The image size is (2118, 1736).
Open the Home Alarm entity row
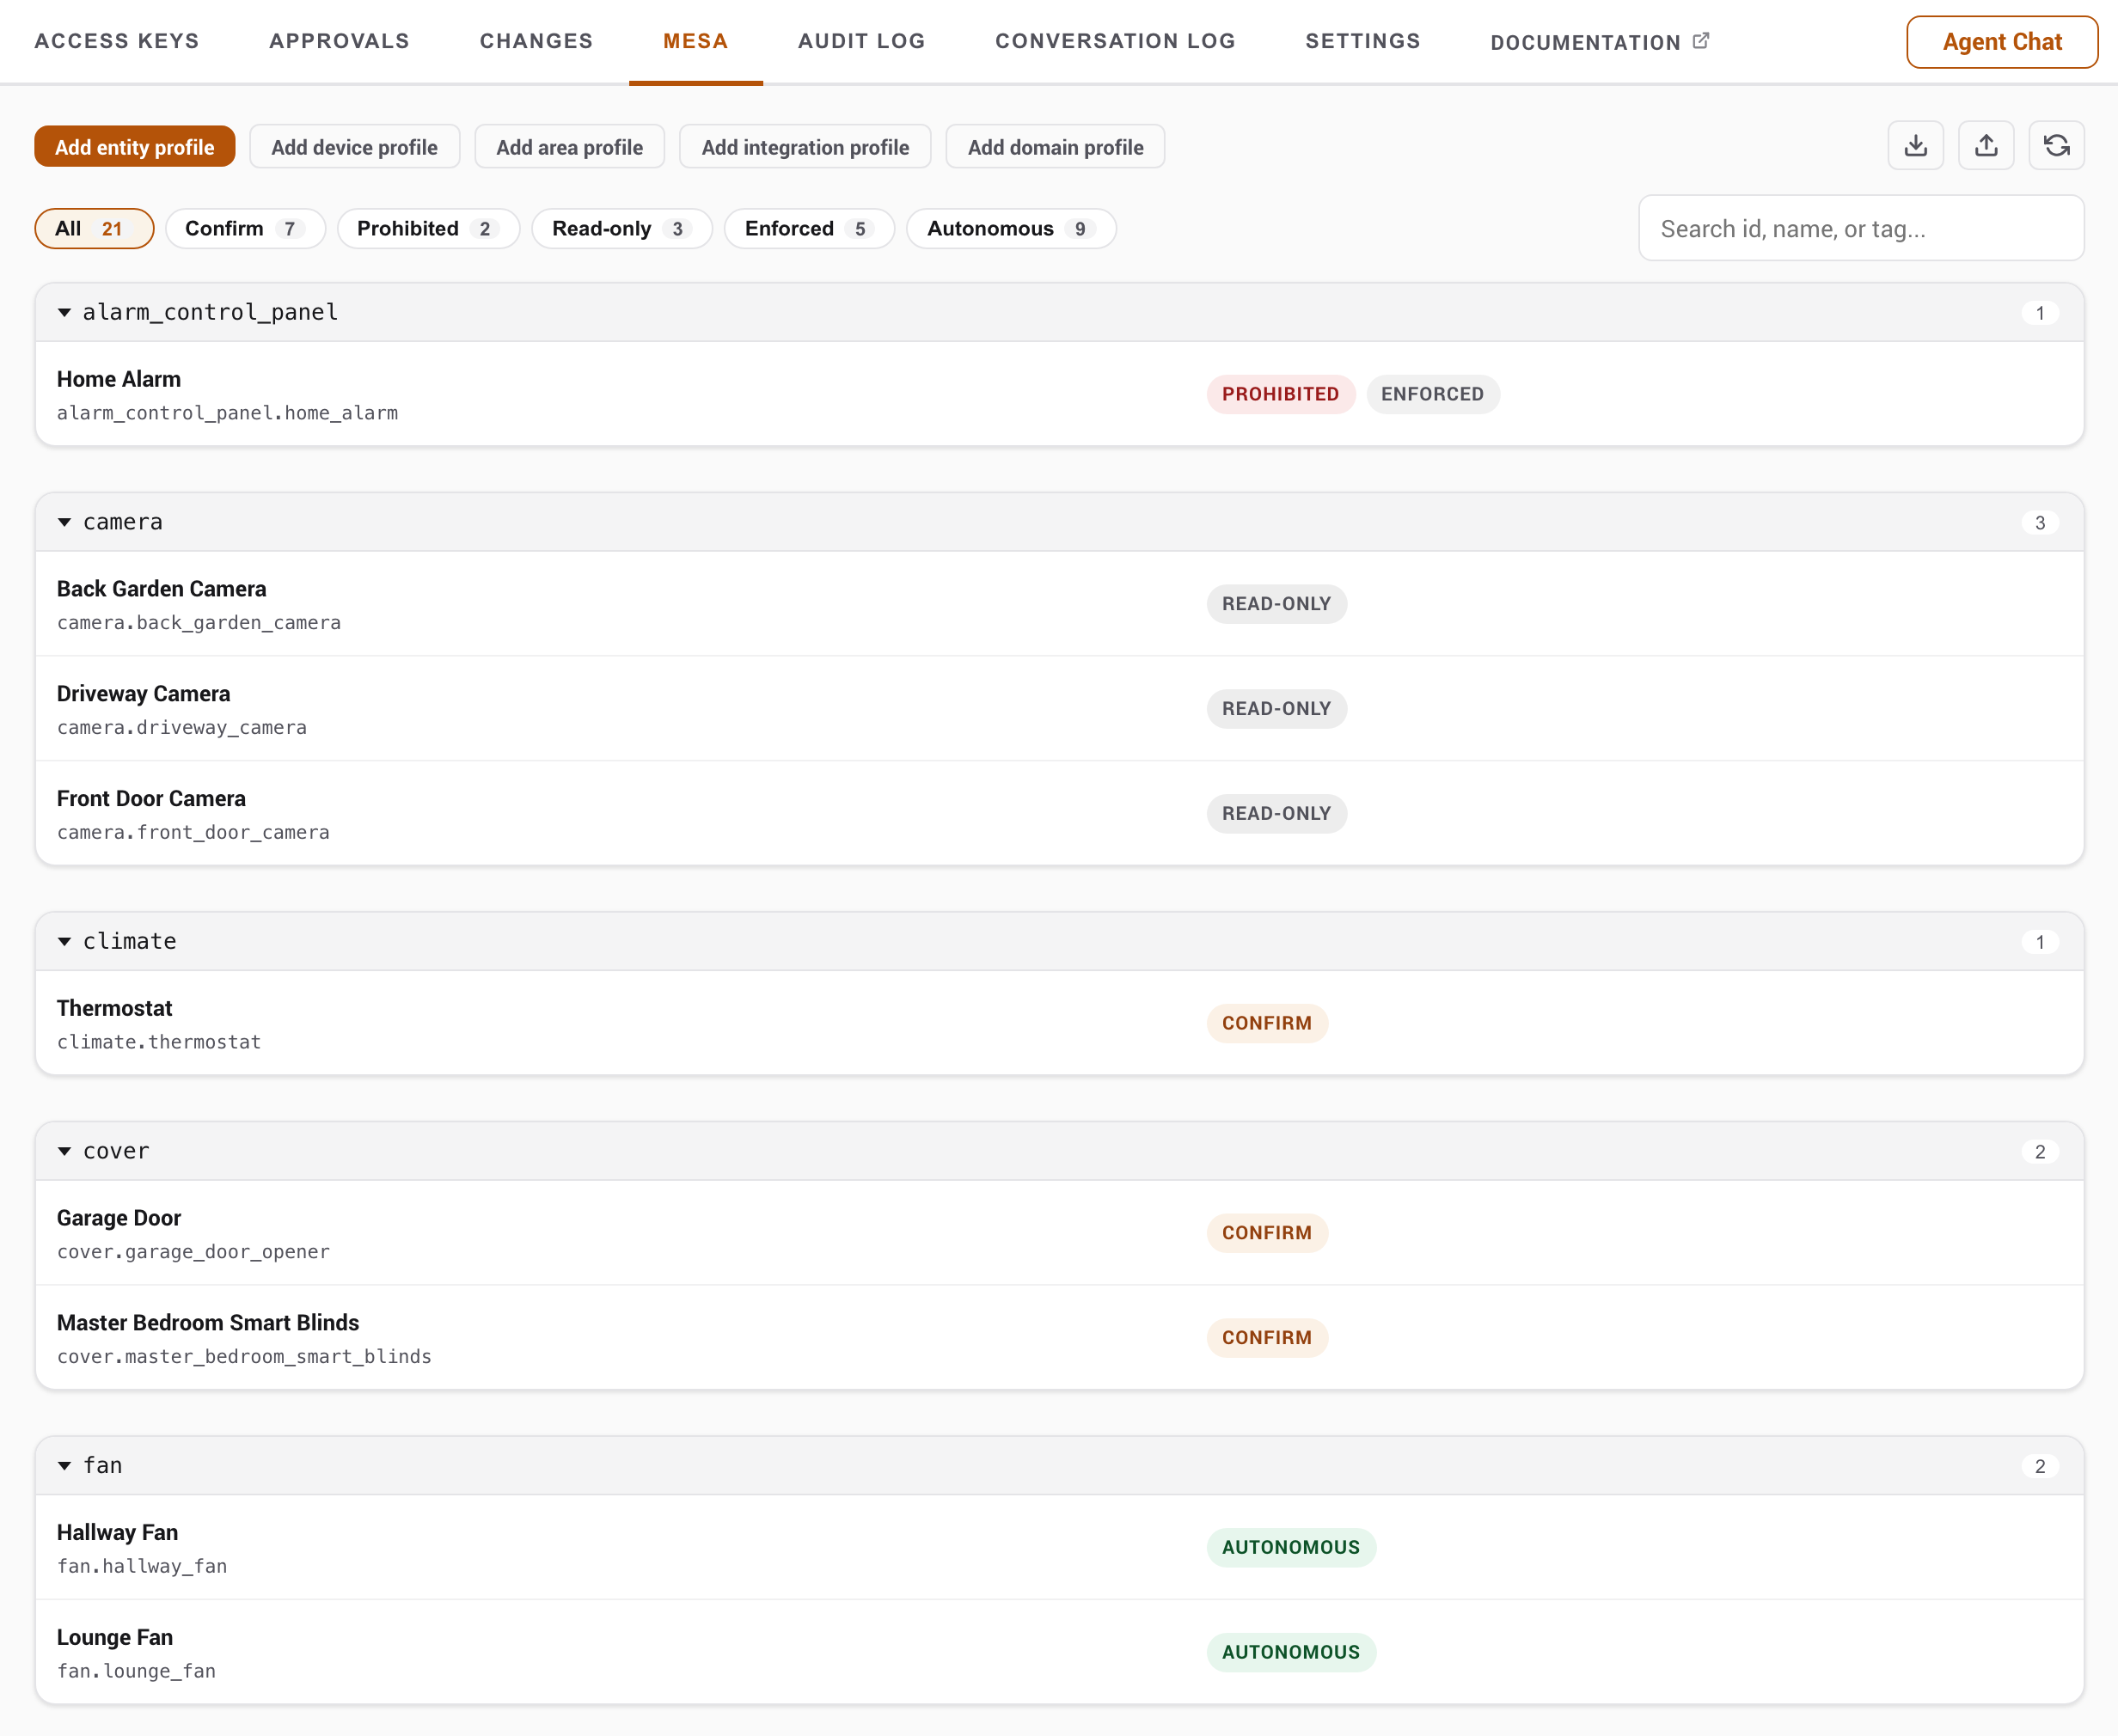(1059, 394)
